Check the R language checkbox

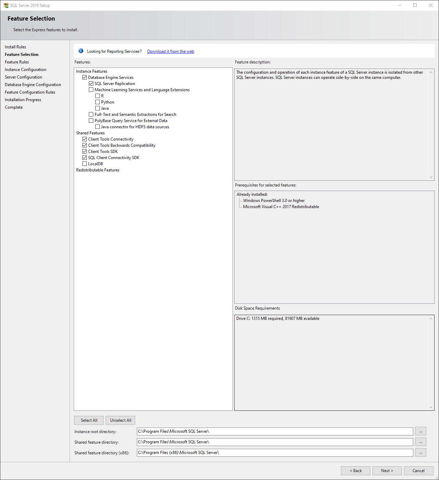(x=97, y=96)
